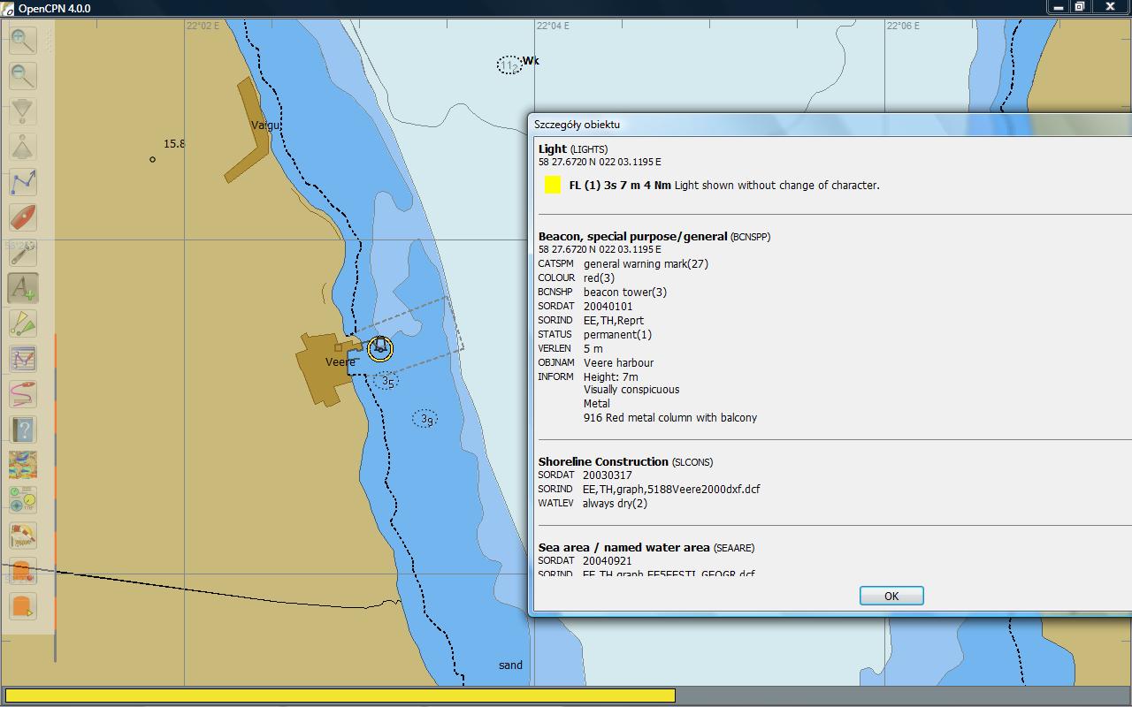The height and width of the screenshot is (707, 1132).
Task: Minimize the OpenCPN window
Action: (x=1059, y=7)
